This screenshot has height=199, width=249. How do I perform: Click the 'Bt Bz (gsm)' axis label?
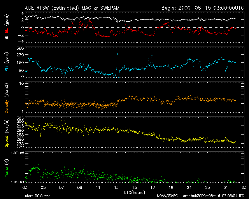[x=7, y=27]
